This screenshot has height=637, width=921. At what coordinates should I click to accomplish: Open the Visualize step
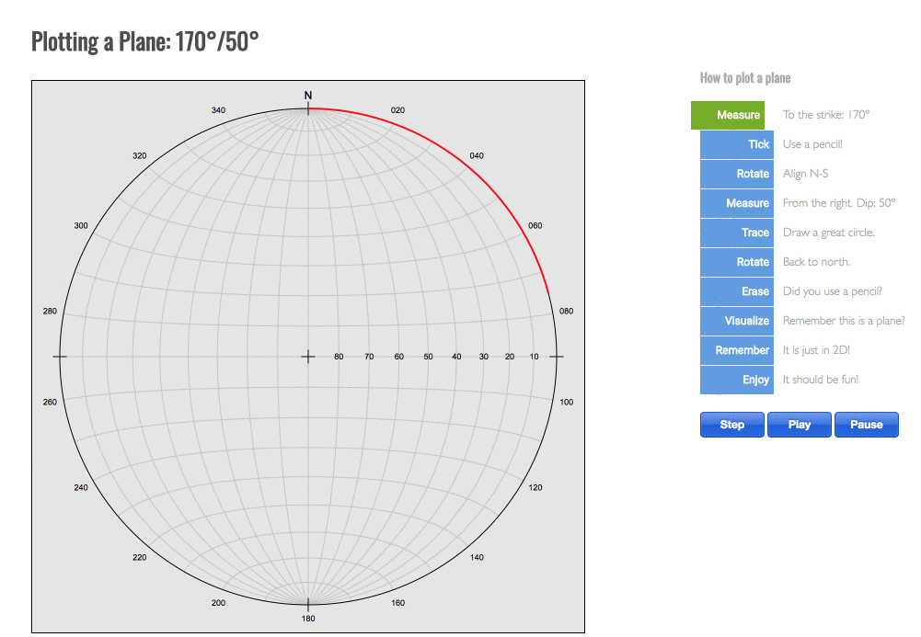coord(736,321)
